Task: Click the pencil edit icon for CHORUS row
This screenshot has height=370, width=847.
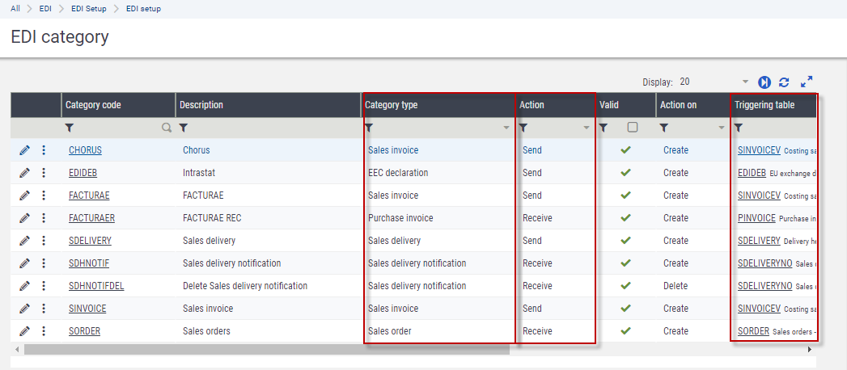Action: 24,150
